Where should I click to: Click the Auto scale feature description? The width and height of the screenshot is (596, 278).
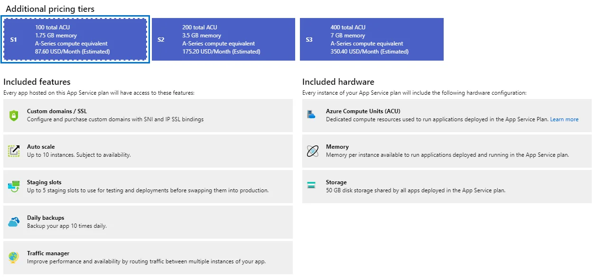click(79, 155)
